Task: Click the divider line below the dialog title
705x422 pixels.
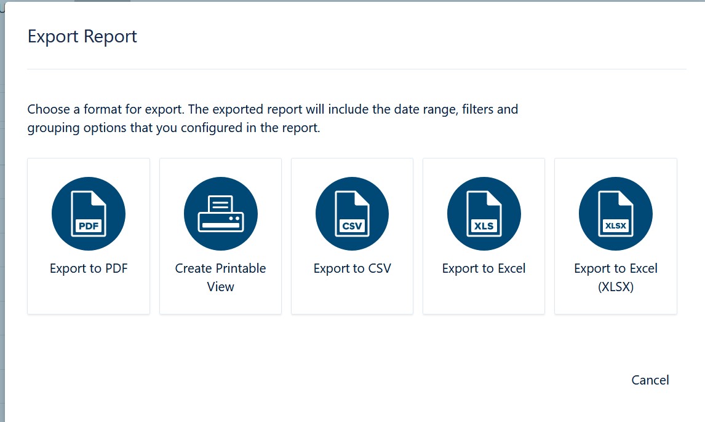Action: [x=356, y=69]
